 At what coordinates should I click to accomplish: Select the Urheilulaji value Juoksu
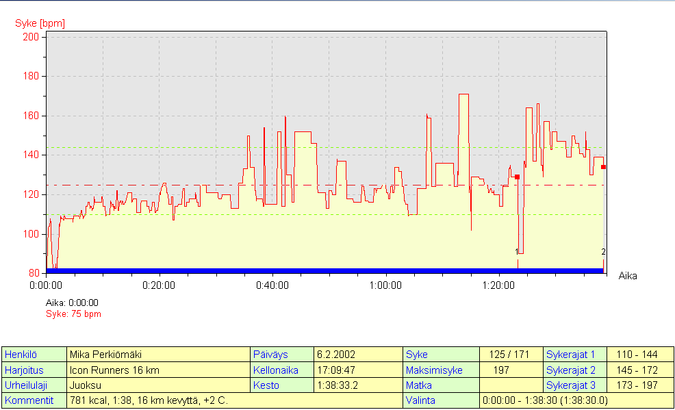(159, 385)
